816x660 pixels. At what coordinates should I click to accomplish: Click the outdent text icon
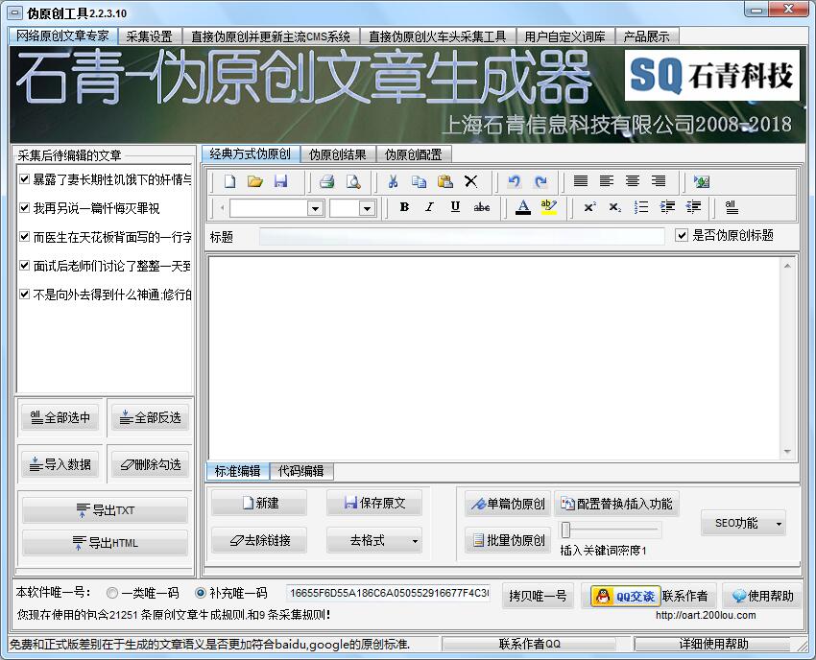point(693,207)
